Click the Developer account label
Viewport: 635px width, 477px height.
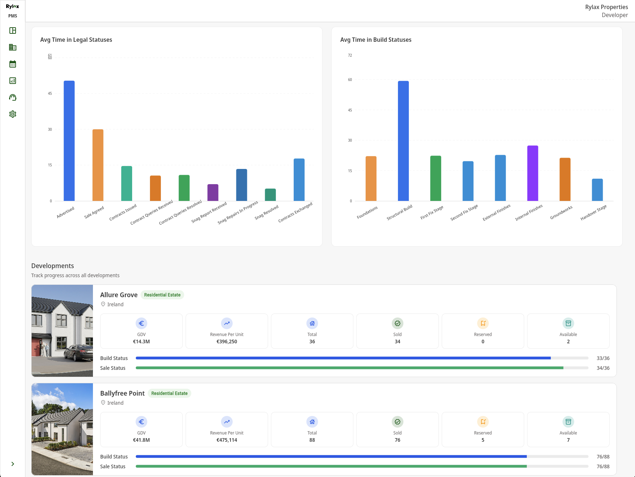coord(615,15)
